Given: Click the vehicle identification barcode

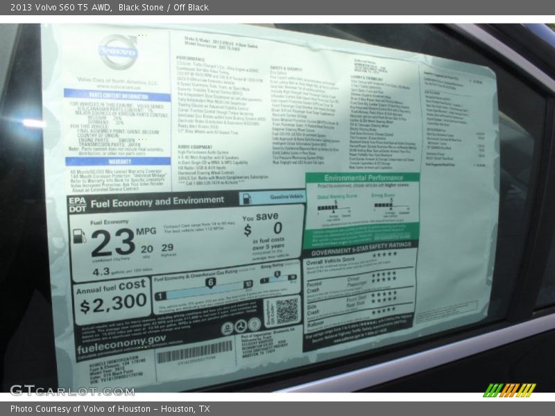Looking at the screenshot, I should pyautogui.click(x=194, y=352).
